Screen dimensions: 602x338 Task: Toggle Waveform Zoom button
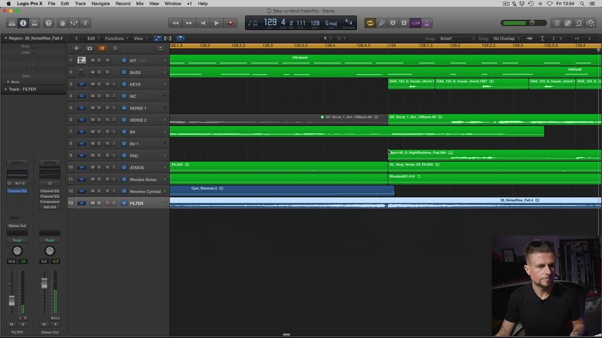[x=529, y=39]
